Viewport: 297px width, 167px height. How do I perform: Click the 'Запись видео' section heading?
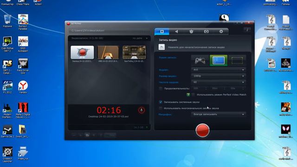(x=168, y=40)
